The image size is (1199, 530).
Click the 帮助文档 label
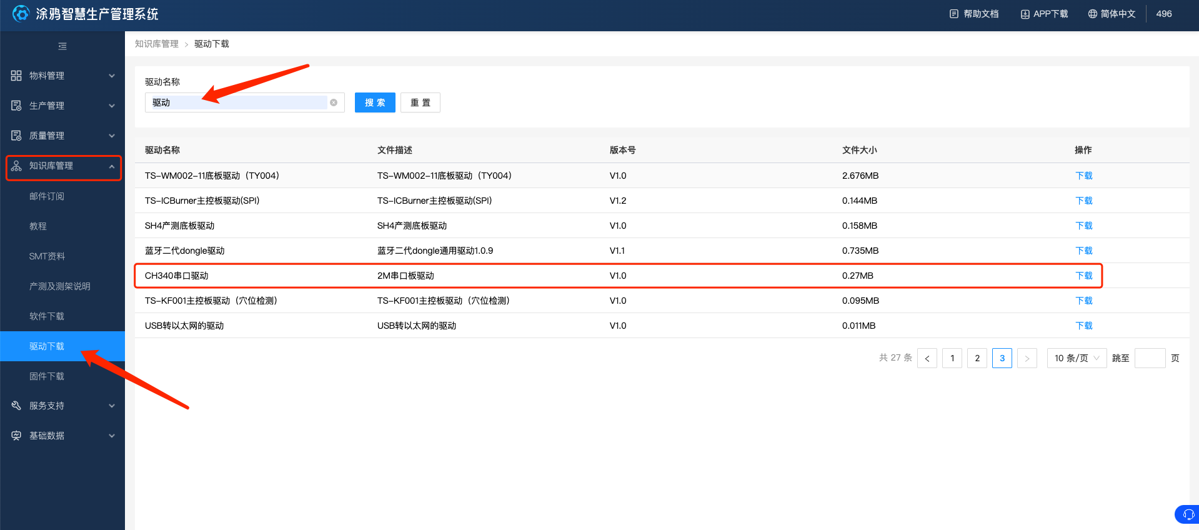(x=981, y=14)
